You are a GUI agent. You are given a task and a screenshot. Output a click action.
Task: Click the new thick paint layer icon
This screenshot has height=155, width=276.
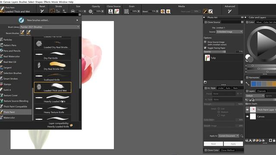tap(257, 140)
